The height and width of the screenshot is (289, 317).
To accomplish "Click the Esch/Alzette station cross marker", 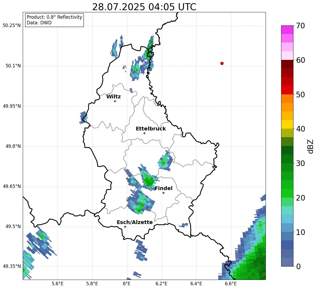I will pyautogui.click(x=125, y=227).
